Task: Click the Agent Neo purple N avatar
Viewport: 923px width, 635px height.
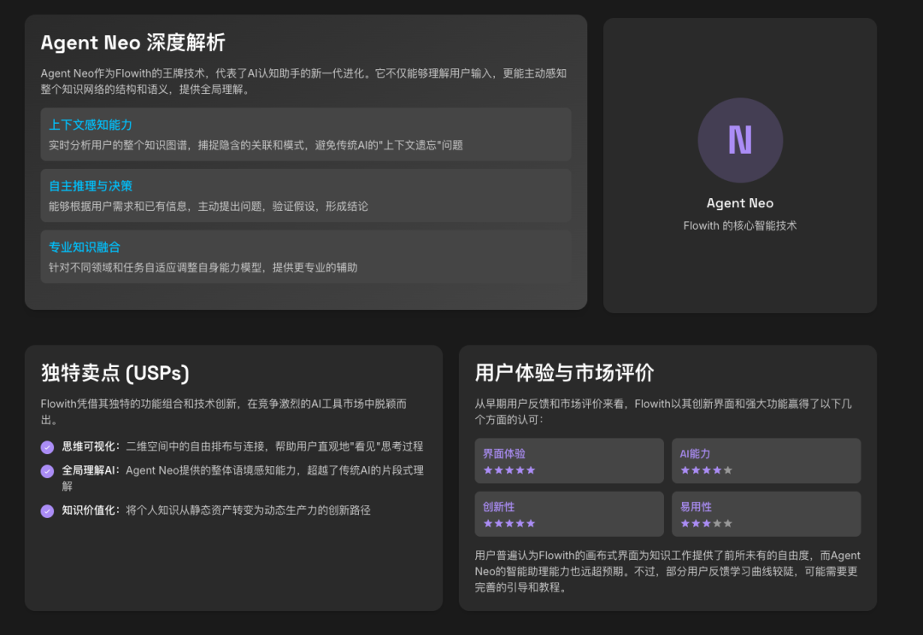Action: pos(740,140)
